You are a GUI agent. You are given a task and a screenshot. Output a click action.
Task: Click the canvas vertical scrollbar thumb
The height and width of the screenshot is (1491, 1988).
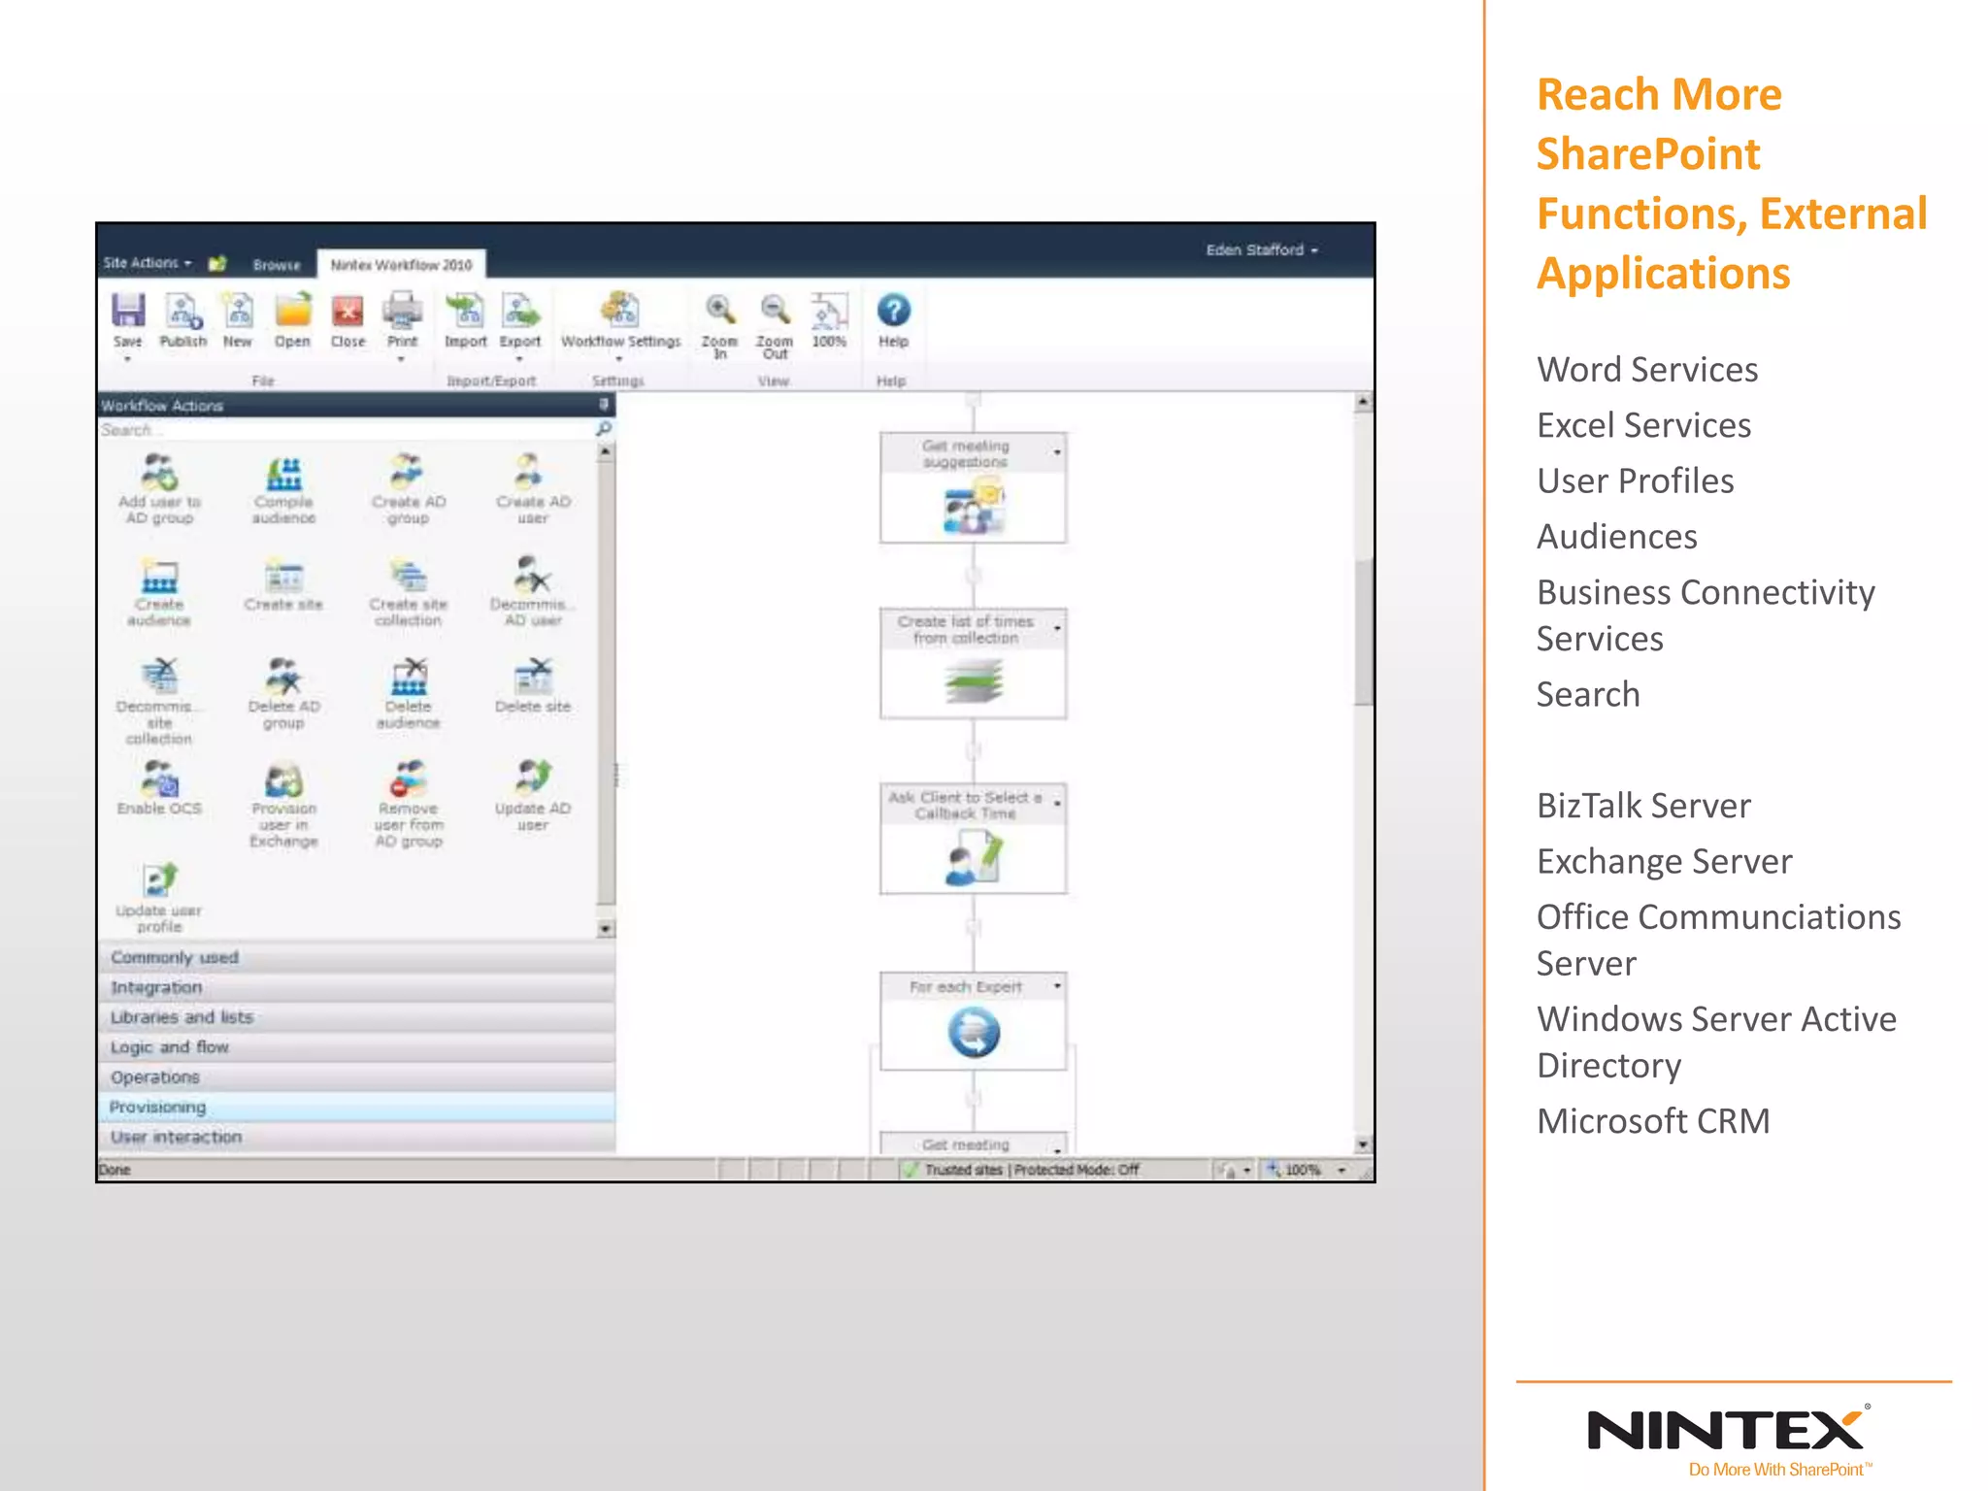click(1364, 631)
